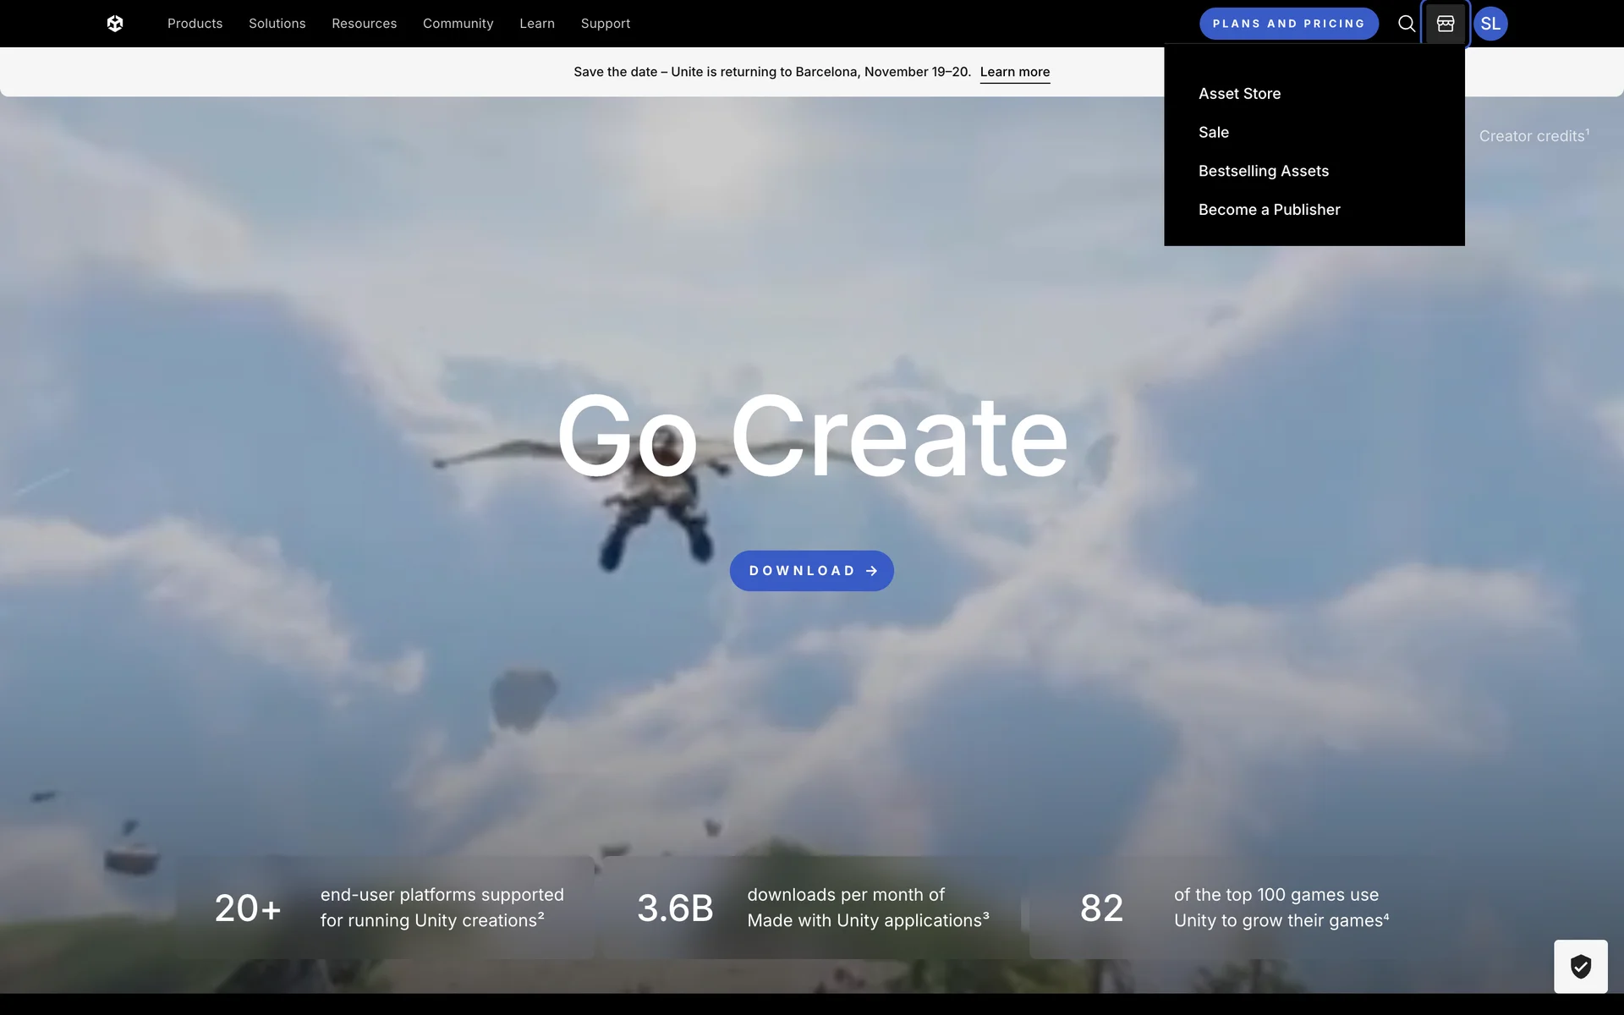Choose Sale in the store menu

pos(1214,133)
